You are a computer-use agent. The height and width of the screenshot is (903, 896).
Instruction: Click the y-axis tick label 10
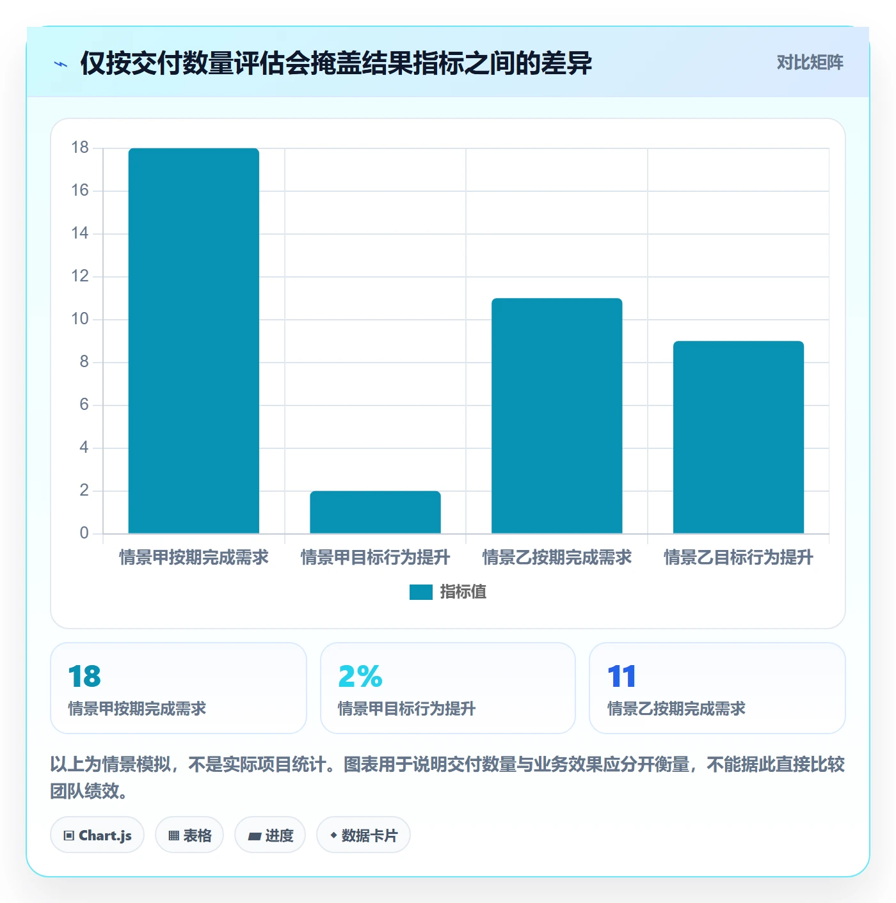80,319
